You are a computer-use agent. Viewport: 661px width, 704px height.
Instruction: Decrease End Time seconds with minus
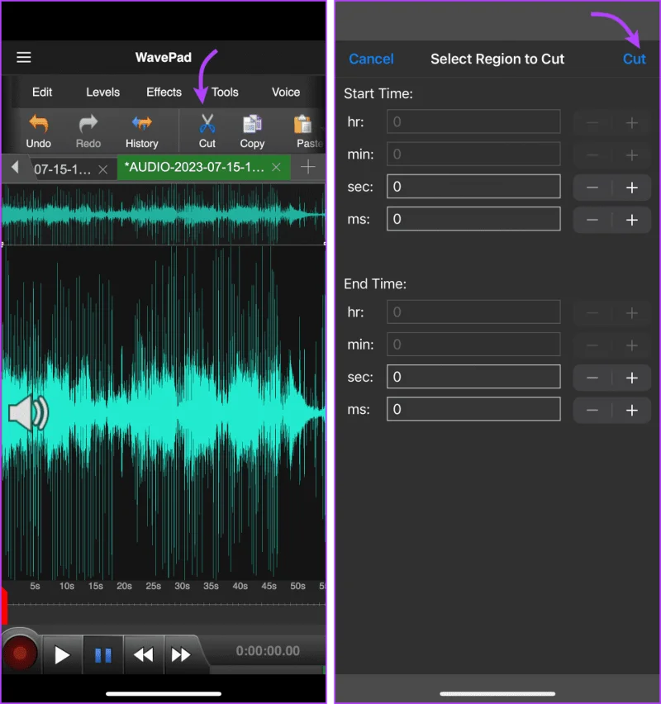tap(592, 378)
